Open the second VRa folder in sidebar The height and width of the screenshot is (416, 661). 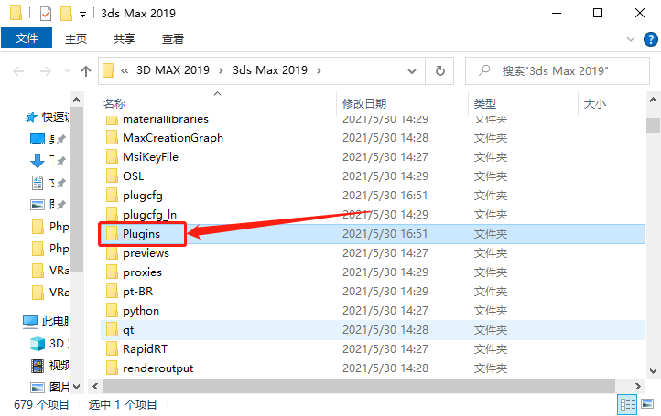tap(50, 293)
